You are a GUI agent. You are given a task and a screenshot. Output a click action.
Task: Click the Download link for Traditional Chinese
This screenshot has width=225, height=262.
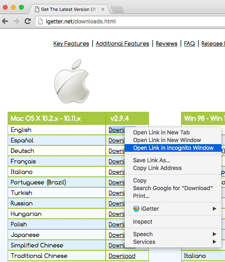122,256
